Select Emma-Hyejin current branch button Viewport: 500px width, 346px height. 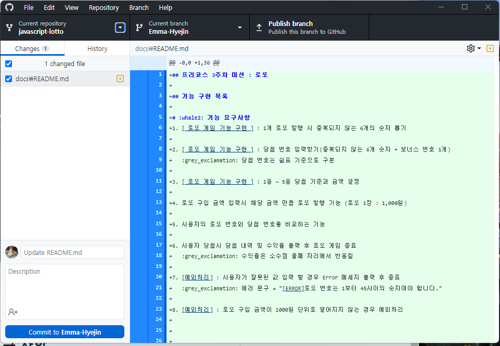[x=190, y=28]
